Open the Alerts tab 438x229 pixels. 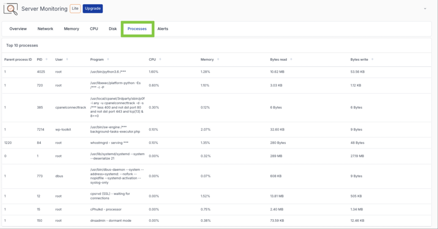point(163,29)
